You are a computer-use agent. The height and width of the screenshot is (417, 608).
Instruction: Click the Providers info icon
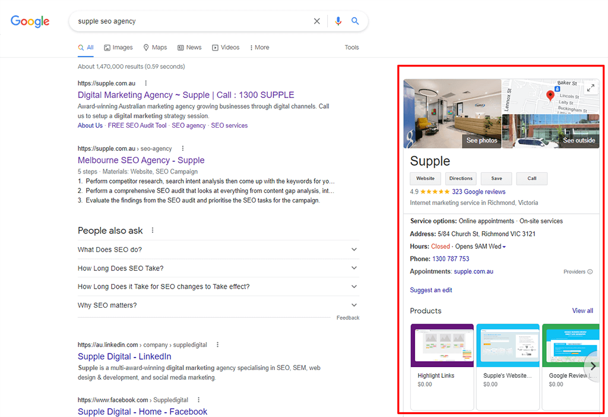point(590,271)
